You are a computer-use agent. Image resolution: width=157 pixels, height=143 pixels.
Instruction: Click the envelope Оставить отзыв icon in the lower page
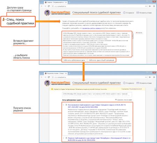(x=137, y=83)
